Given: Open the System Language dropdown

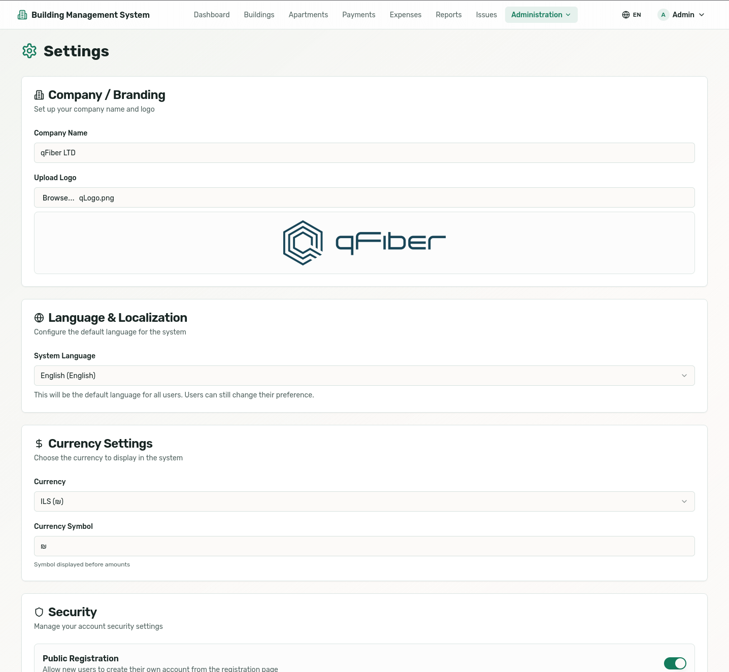Looking at the screenshot, I should click(x=364, y=376).
